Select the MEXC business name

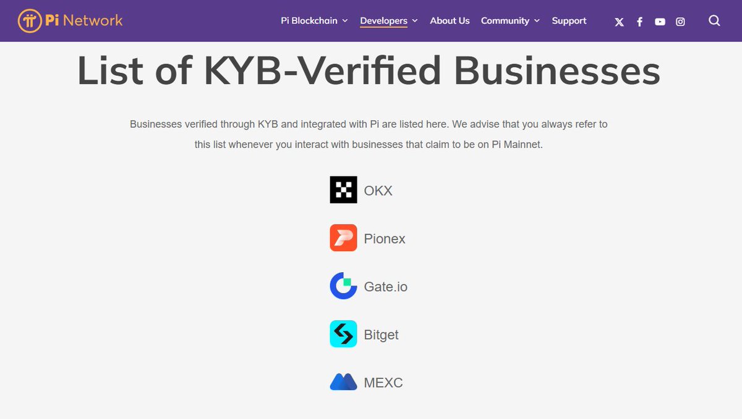click(x=383, y=383)
